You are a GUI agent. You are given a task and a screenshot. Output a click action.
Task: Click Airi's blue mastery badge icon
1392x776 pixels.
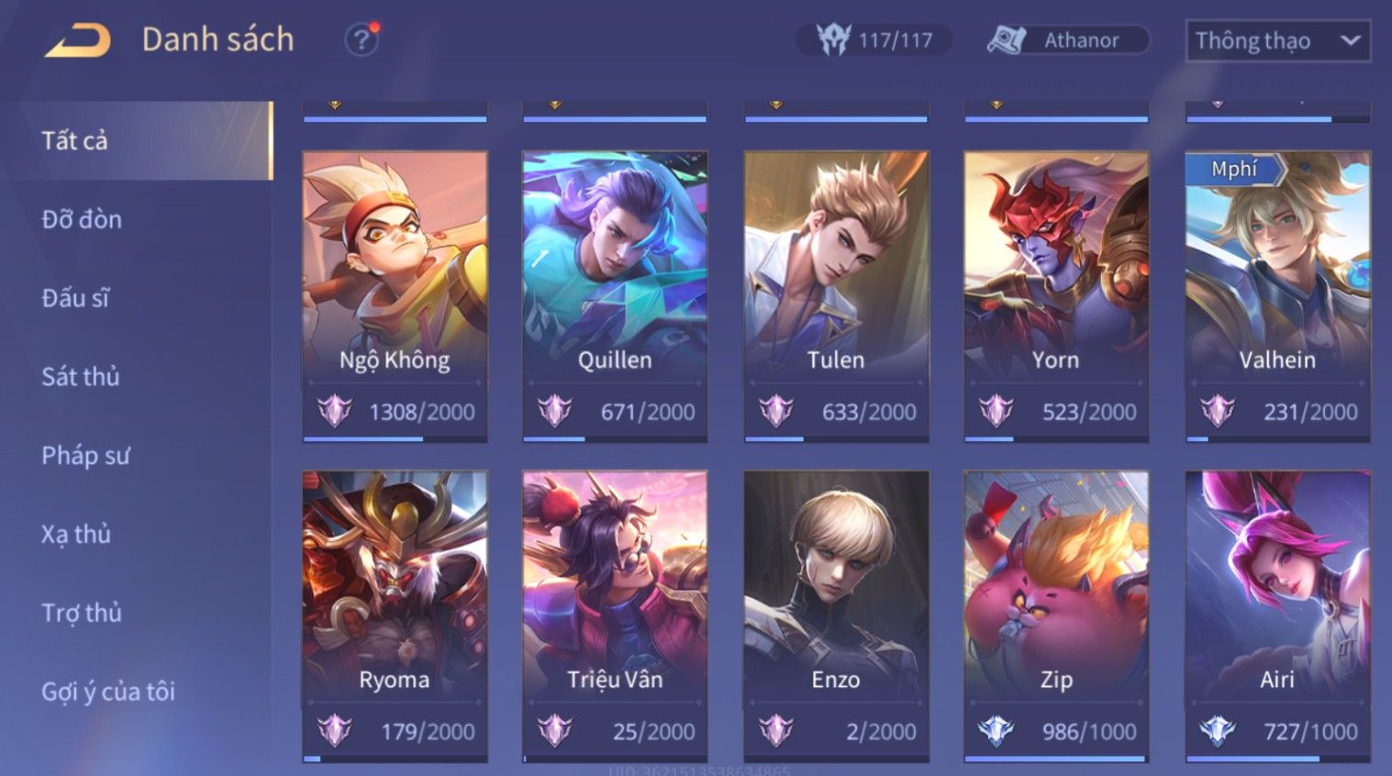coord(1218,731)
